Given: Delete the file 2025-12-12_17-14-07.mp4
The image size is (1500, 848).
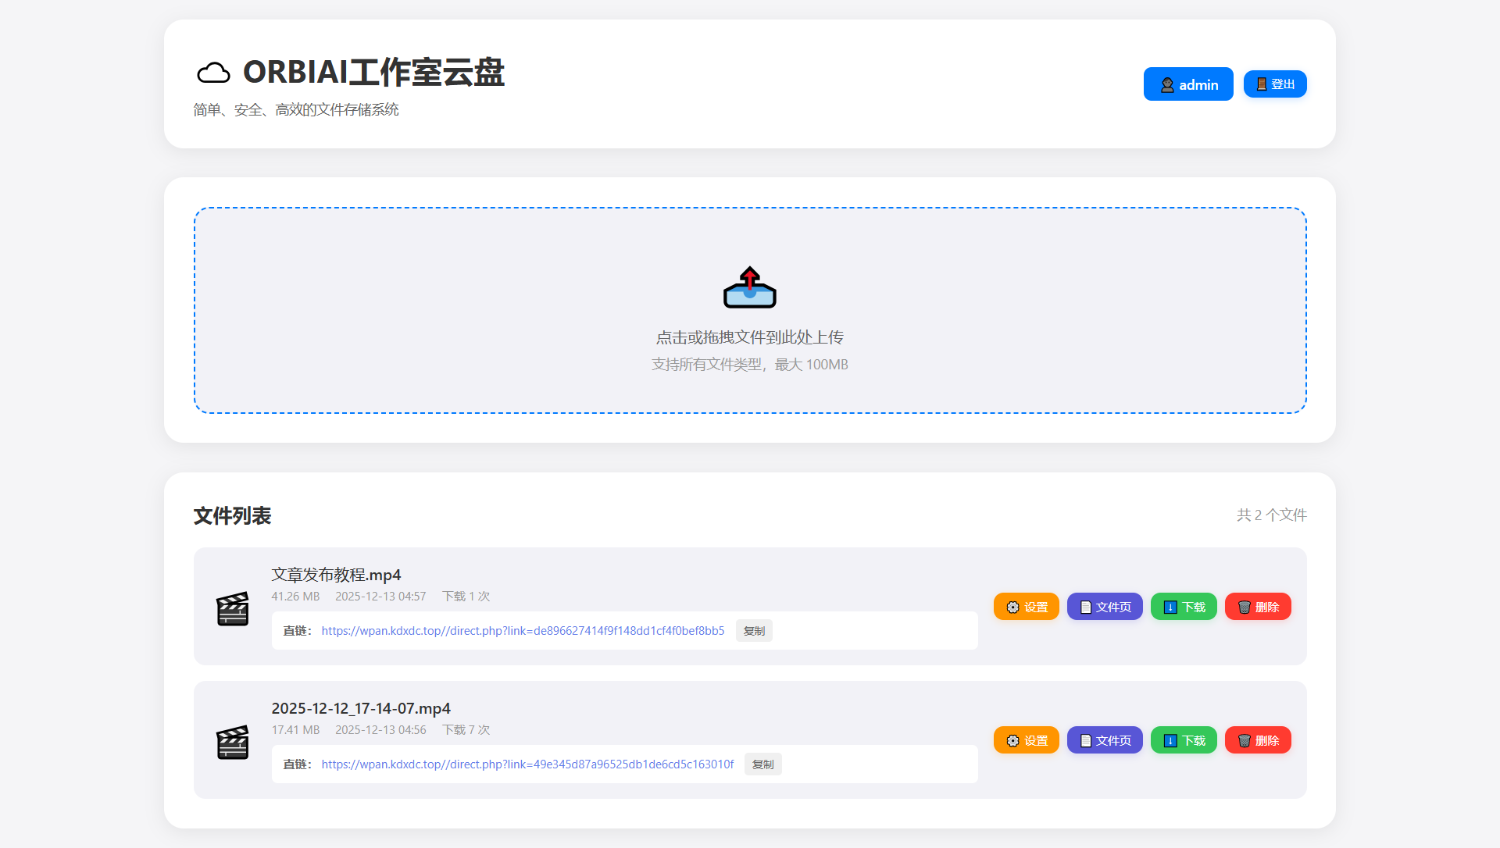Looking at the screenshot, I should 1258,739.
